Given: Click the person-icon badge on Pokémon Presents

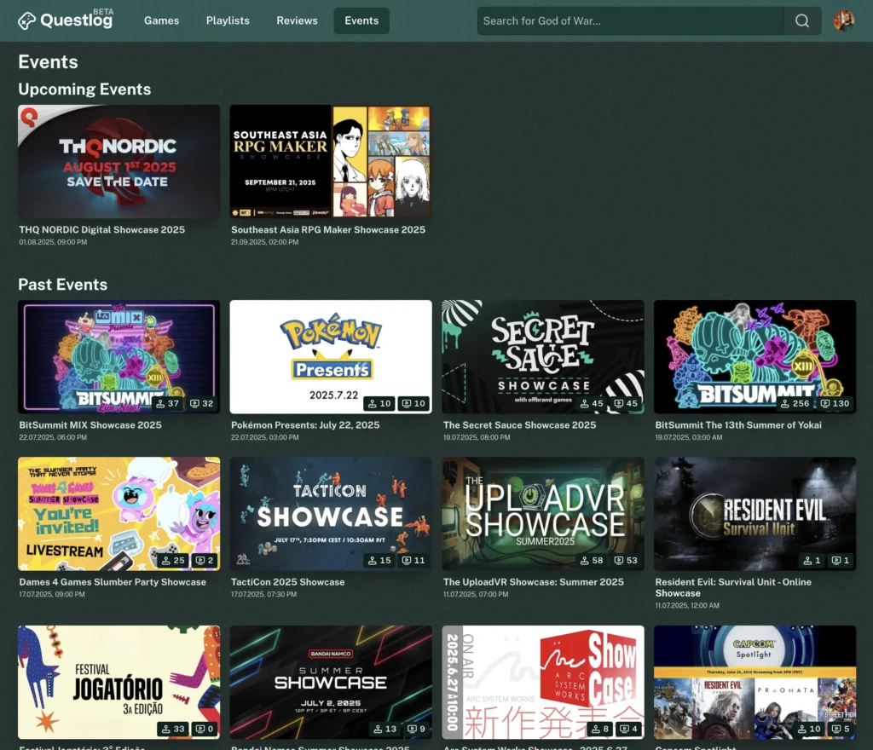Looking at the screenshot, I should pos(379,403).
